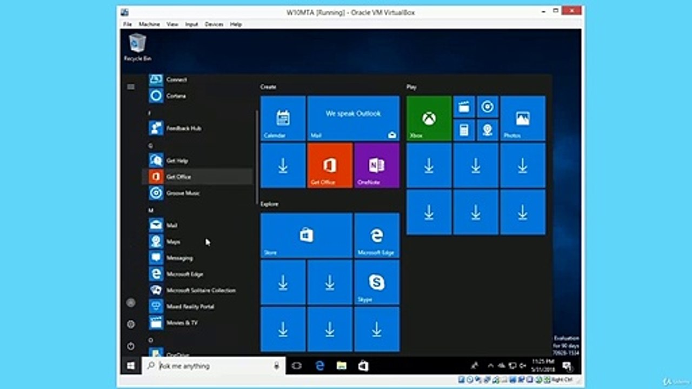Screen dimensions: 692x389
Task: Open the Recycle Bin desktop icon
Action: (137, 47)
